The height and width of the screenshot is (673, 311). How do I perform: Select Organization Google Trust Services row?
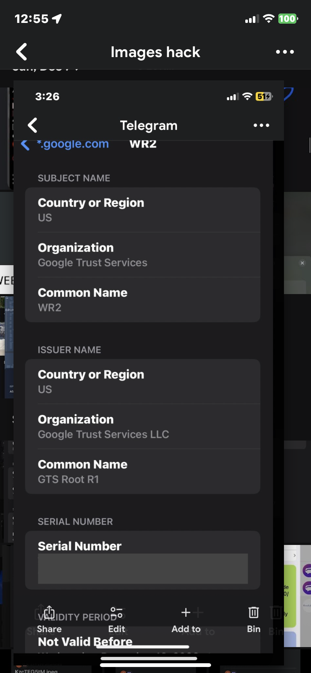143,255
